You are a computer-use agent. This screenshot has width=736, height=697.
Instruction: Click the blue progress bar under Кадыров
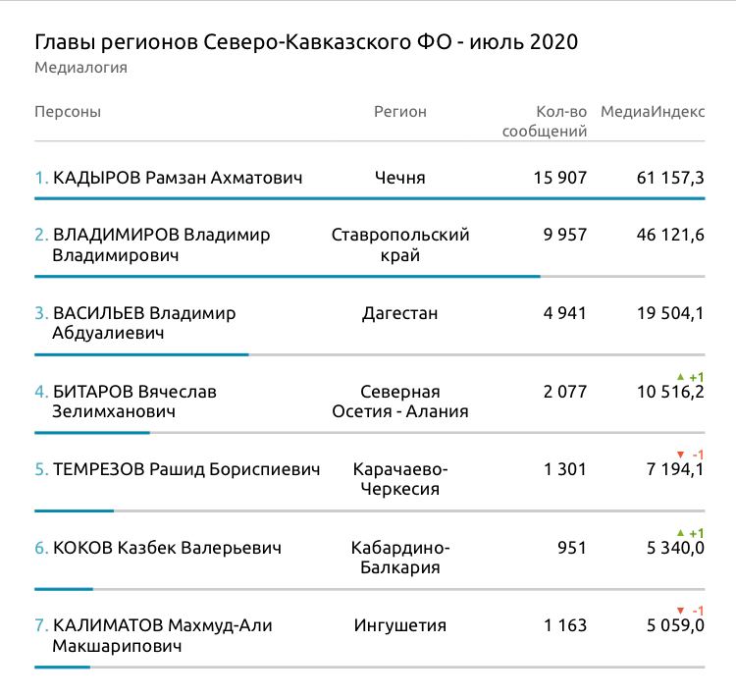(369, 198)
